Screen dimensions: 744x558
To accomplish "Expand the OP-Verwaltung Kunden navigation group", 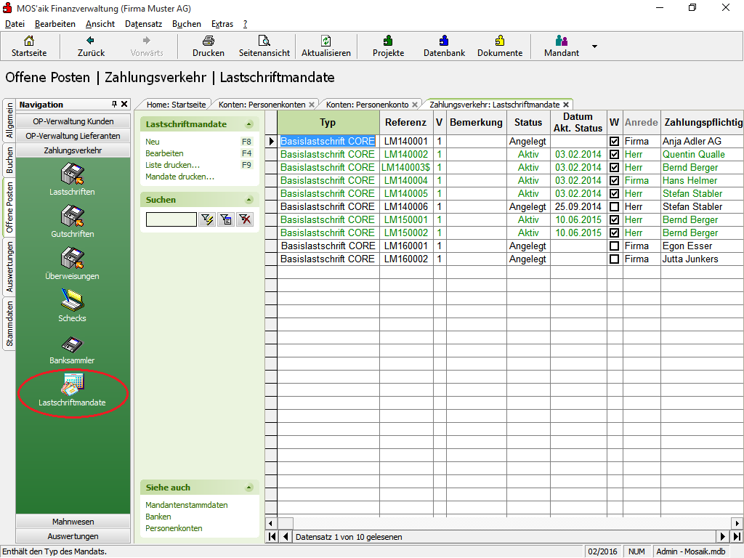I will pos(73,121).
